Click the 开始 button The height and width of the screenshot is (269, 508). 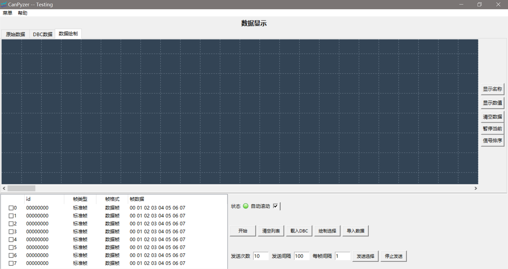243,231
